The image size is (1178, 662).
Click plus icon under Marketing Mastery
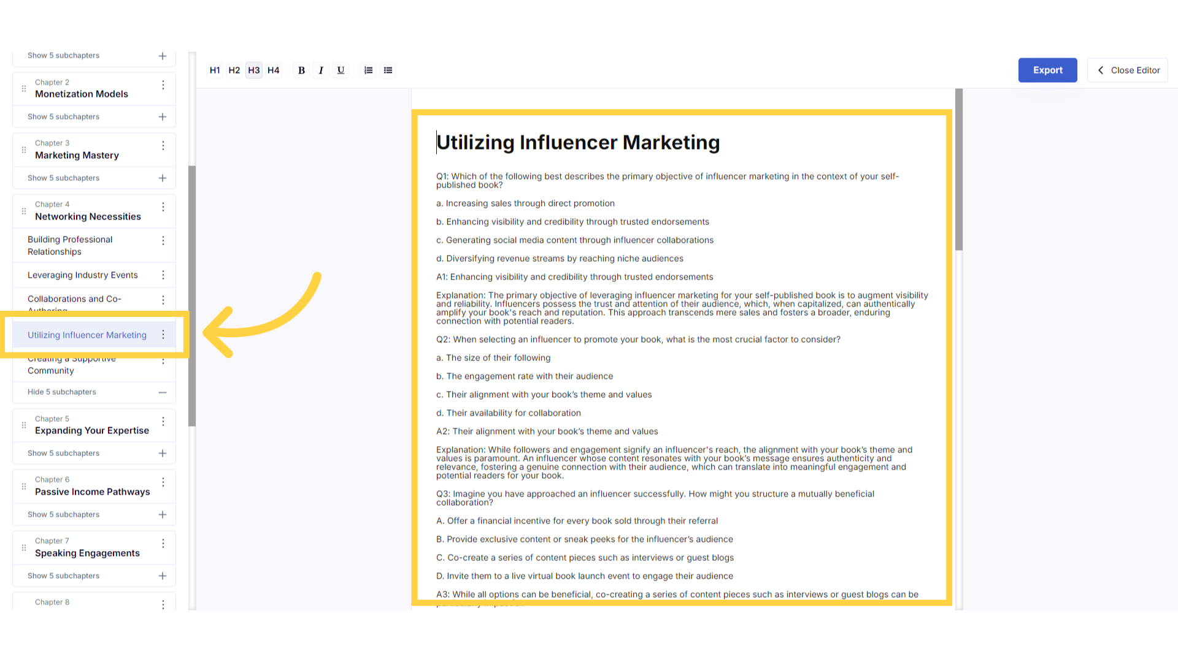(163, 178)
